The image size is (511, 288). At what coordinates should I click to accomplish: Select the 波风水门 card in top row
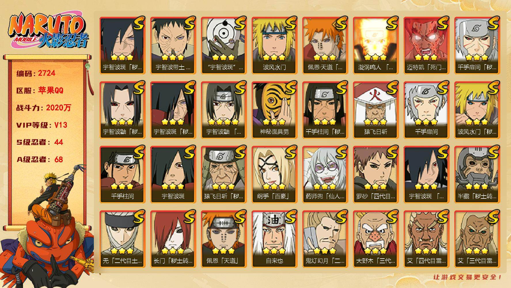[274, 45]
